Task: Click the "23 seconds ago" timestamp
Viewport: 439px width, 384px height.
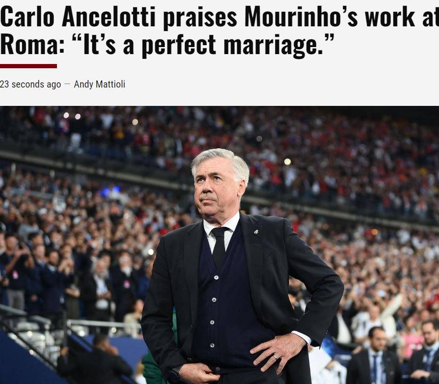Action: pos(30,84)
